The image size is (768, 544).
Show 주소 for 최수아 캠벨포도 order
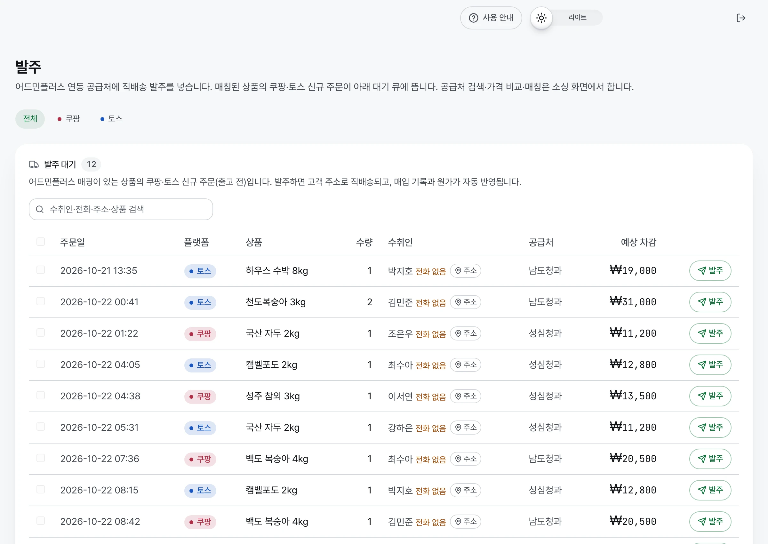[x=466, y=365]
